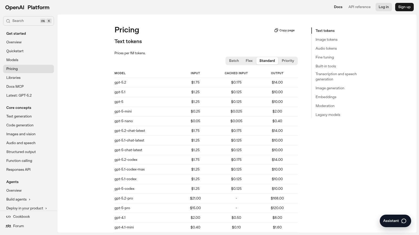Click inside the Search field
The width and height of the screenshot is (419, 235).
tap(24, 21)
